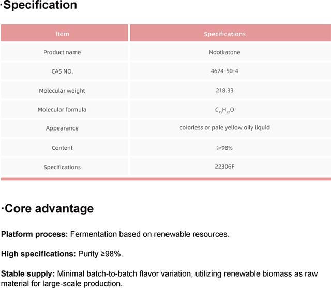
Task: Select the ≥98% content value in table
Action: click(x=224, y=148)
